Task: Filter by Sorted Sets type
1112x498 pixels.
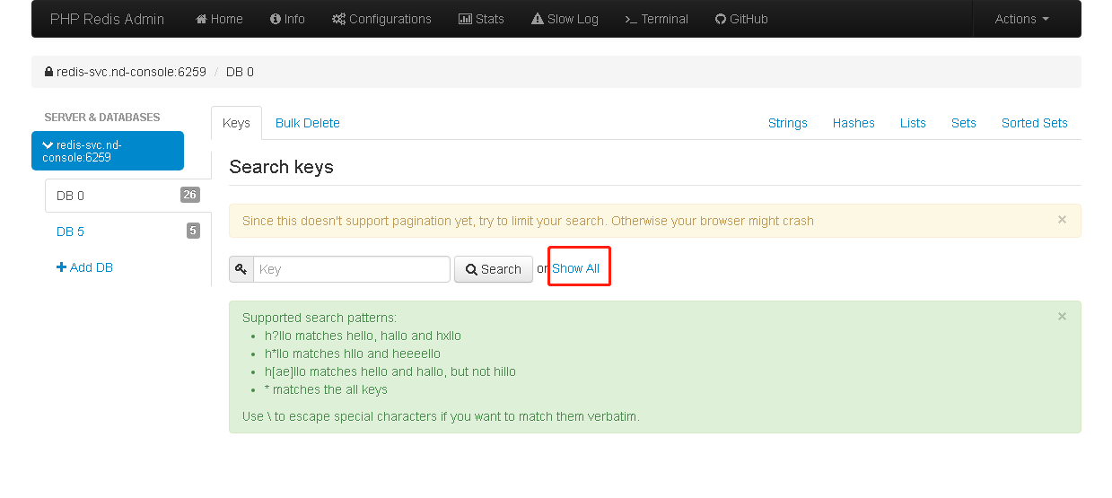Action: click(x=1035, y=123)
